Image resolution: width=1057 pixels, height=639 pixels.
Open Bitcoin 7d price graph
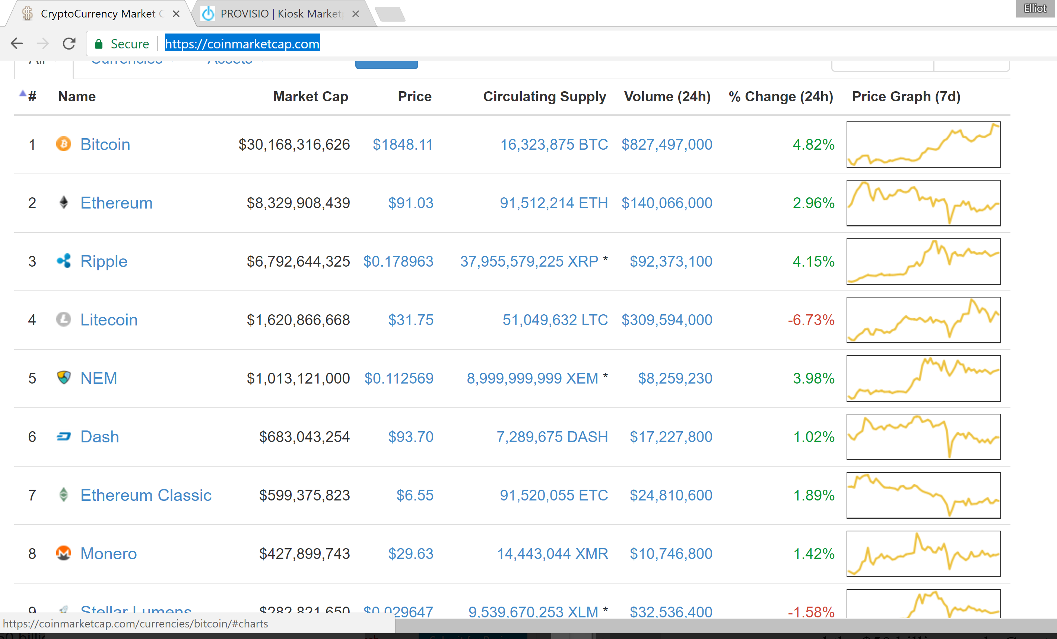click(923, 144)
